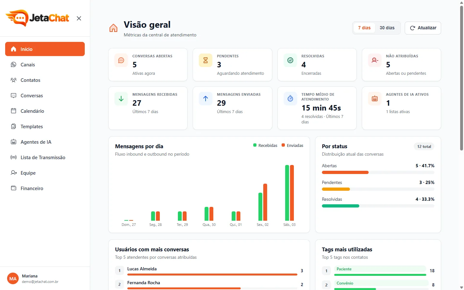Click the Não Atribuídas user icon
The width and height of the screenshot is (464, 290).
[x=375, y=60]
